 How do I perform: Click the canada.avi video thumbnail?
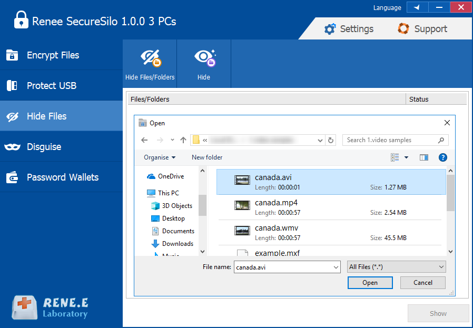242,180
